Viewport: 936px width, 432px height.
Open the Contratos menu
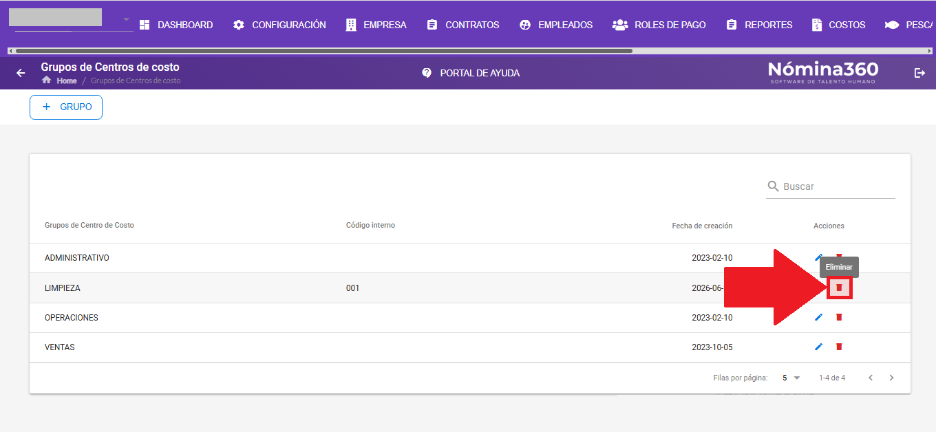point(463,25)
